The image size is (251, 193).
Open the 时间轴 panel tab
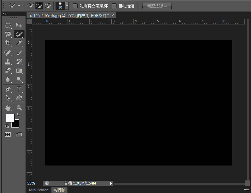pyautogui.click(x=59, y=190)
